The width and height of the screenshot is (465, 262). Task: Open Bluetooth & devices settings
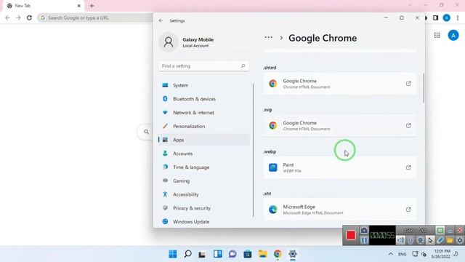tap(204, 99)
